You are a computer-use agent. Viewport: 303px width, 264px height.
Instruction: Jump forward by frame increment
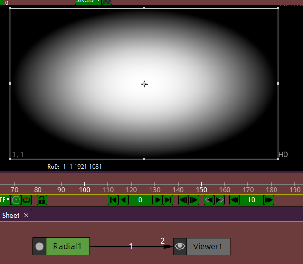pos(269,200)
